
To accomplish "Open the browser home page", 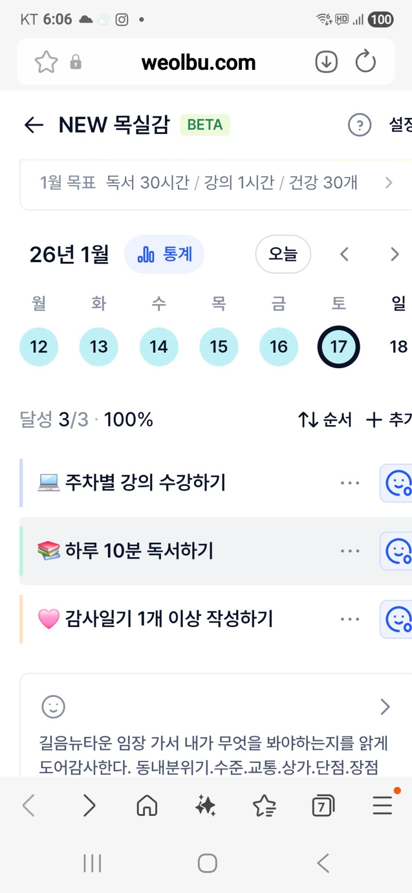I will pyautogui.click(x=147, y=805).
